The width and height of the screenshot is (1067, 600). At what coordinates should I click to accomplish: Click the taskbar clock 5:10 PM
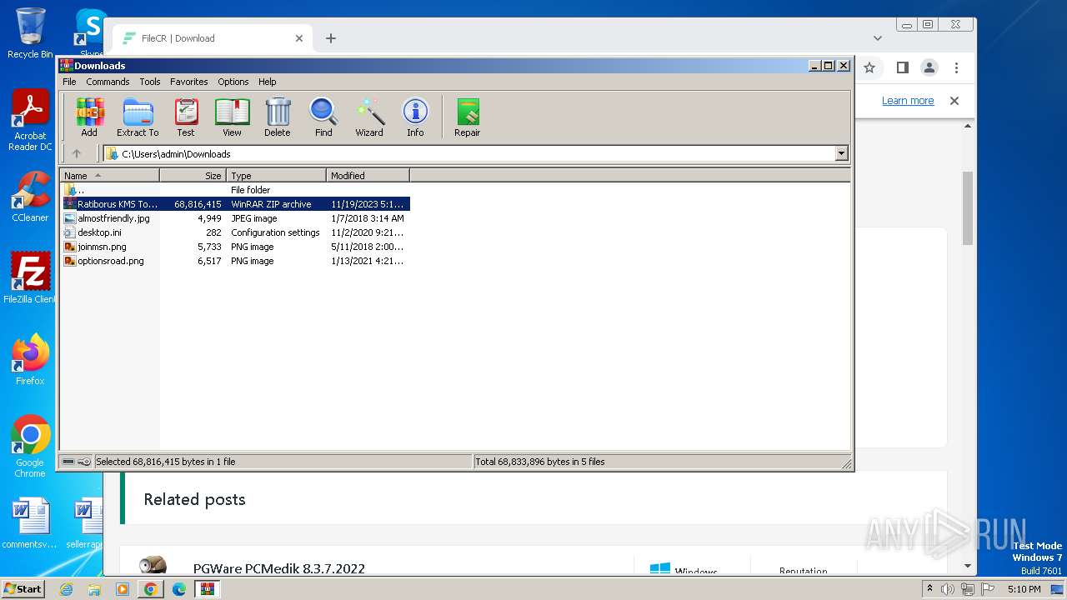(1024, 589)
